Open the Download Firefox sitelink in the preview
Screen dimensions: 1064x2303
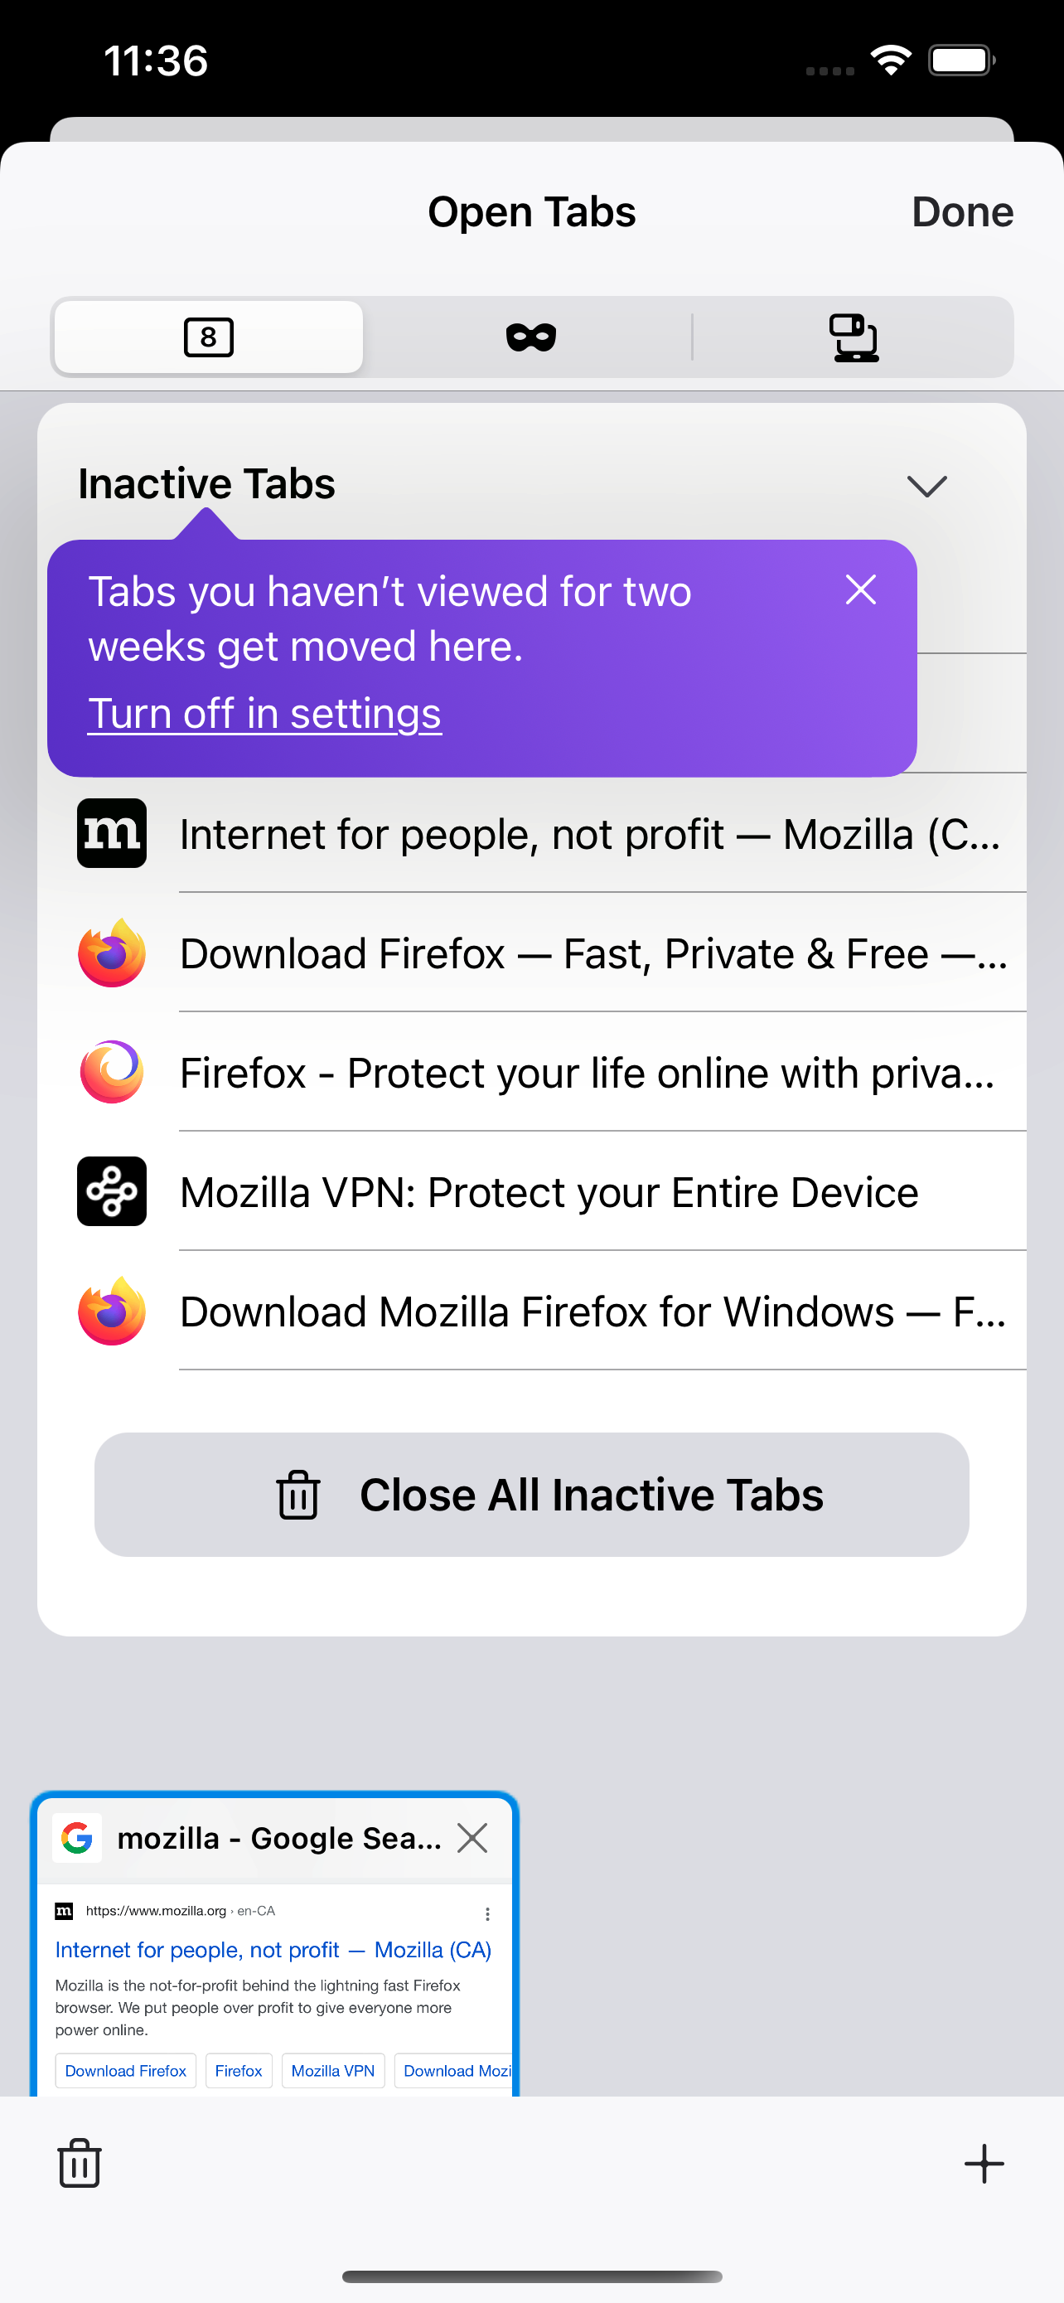[125, 2071]
